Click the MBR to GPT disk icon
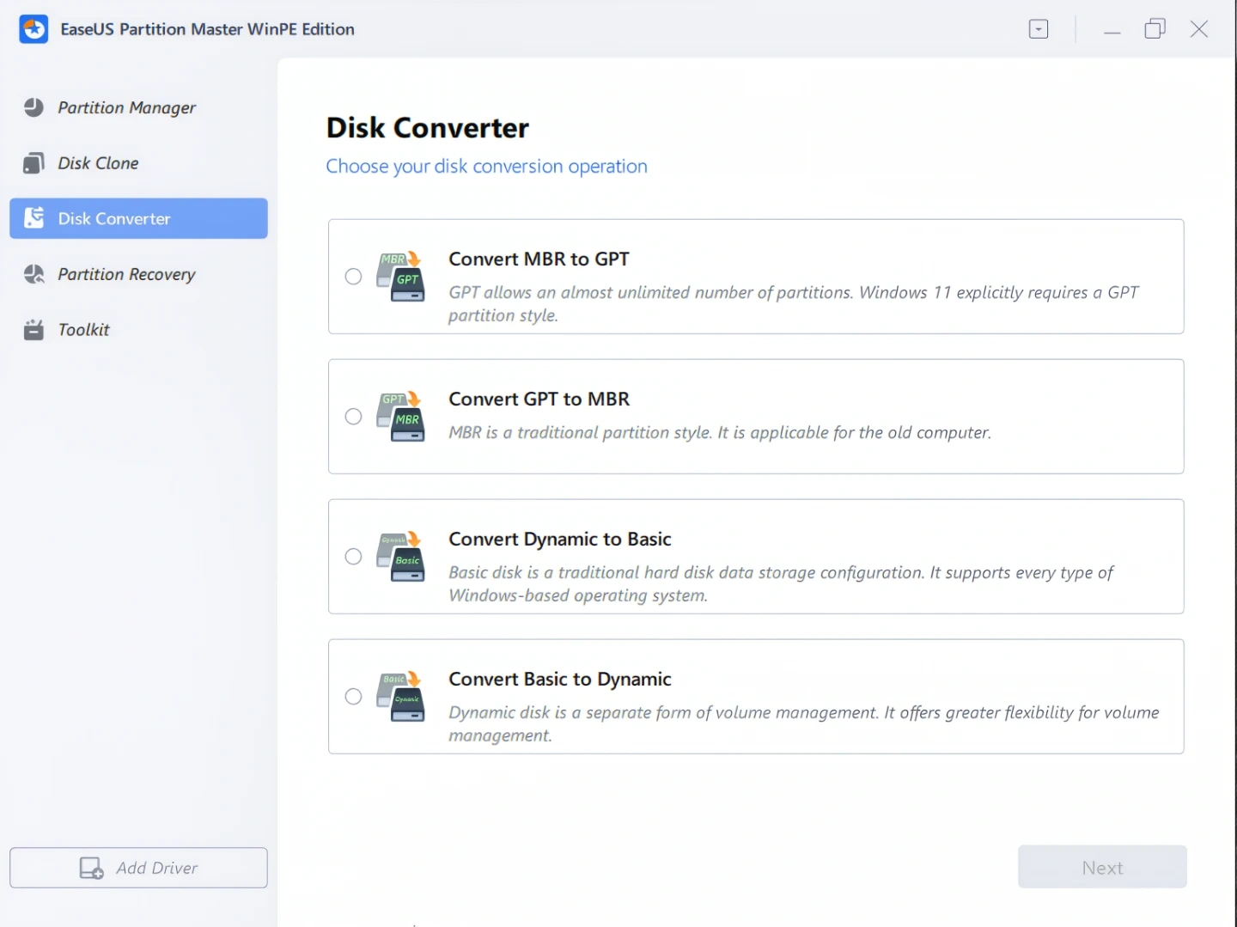The width and height of the screenshot is (1237, 927). click(400, 277)
